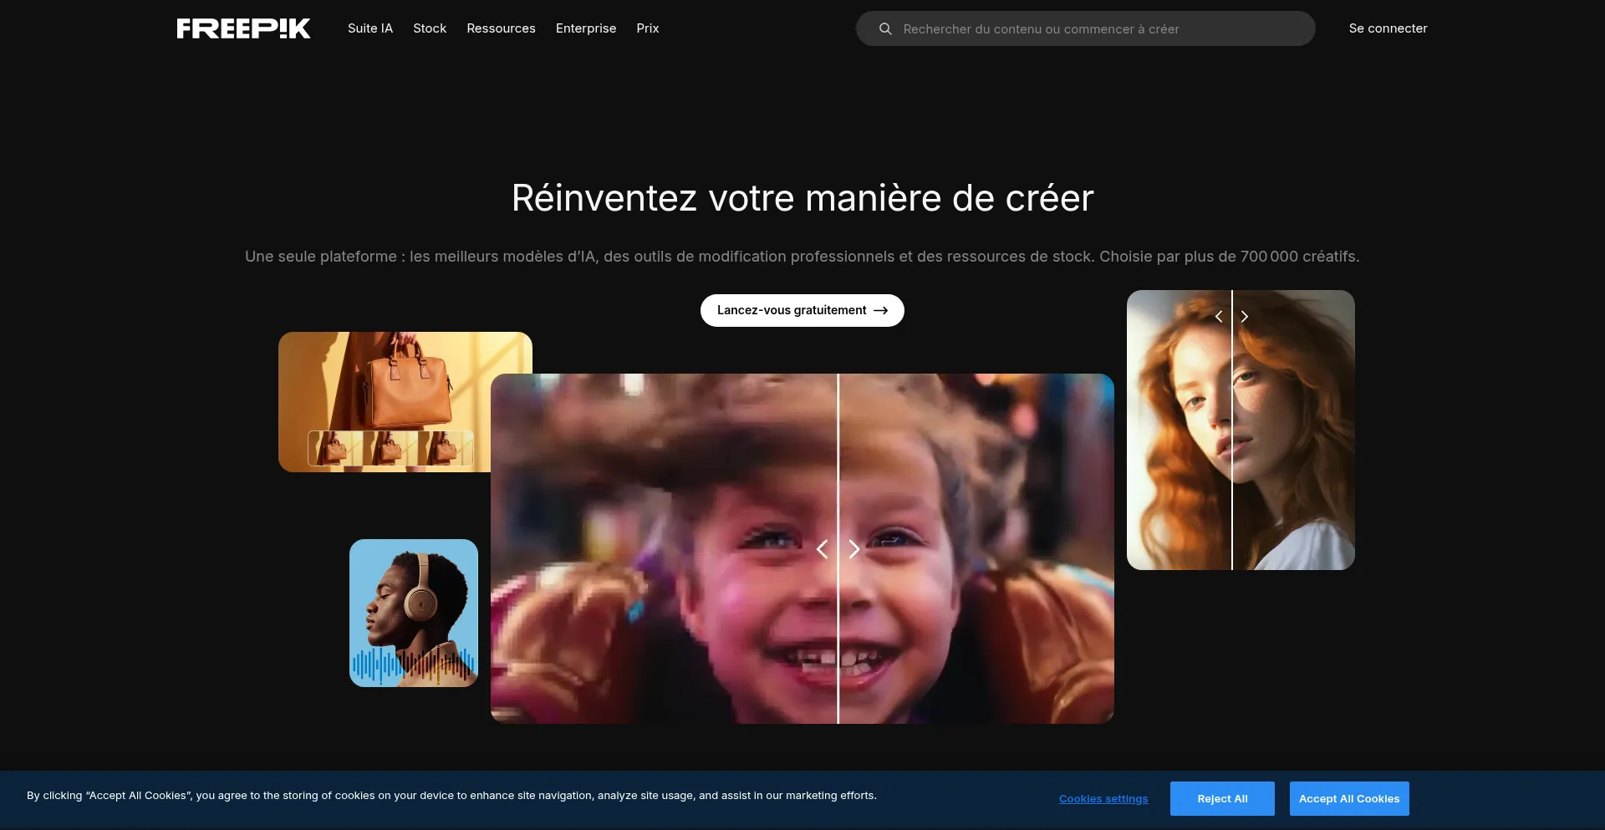Click the Freepik logo

243,28
